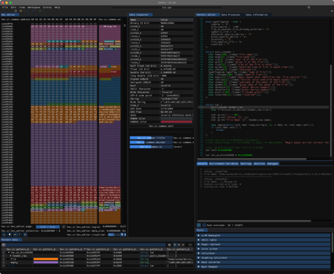334x274 pixels.
Task: Click the pattern editor horizontal scrollbar
Action: pyautogui.click(x=252, y=159)
